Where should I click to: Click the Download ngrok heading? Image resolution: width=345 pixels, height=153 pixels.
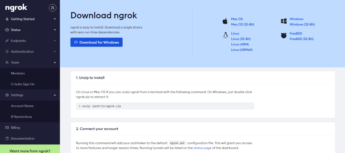coord(103,15)
